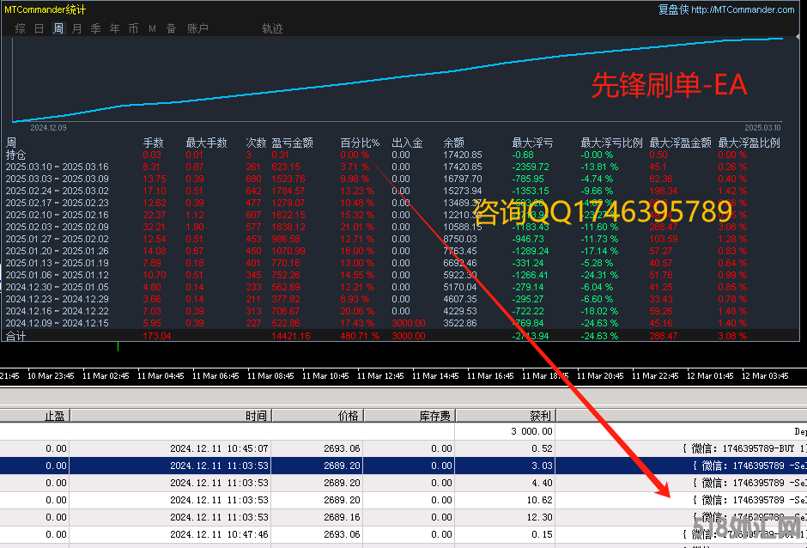
Task: Click the 持仓 holdings row
Action: click(x=15, y=155)
